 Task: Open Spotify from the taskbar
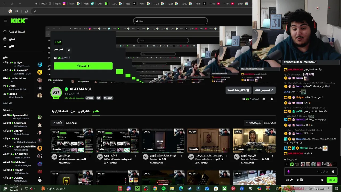tap(164, 189)
